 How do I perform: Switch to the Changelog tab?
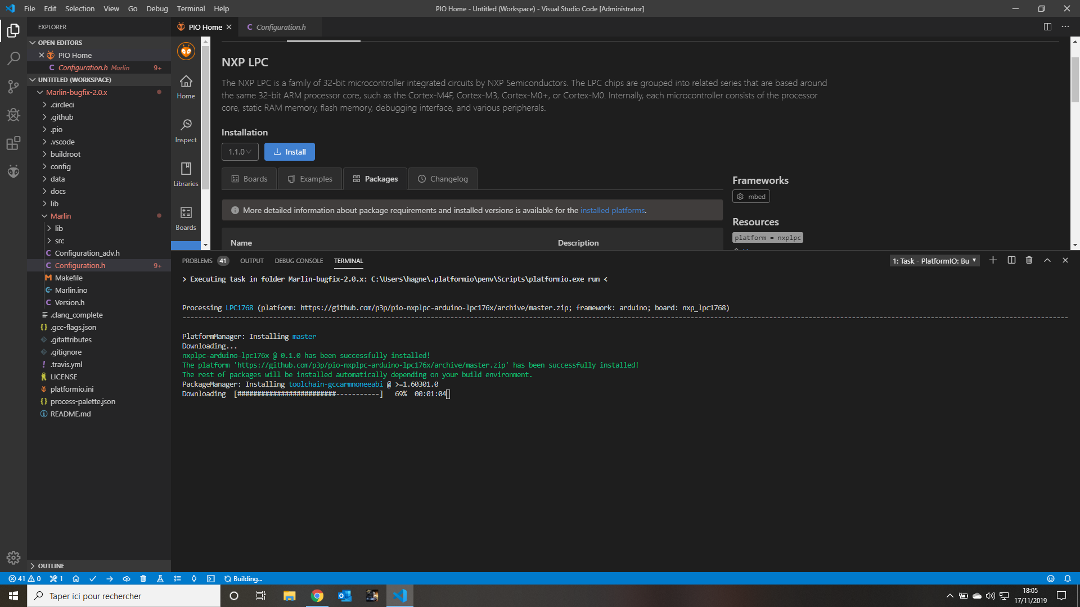click(443, 179)
